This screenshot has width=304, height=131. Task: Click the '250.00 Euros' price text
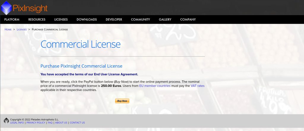coord(111,86)
